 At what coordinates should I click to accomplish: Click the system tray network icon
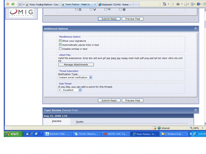pos(195,134)
